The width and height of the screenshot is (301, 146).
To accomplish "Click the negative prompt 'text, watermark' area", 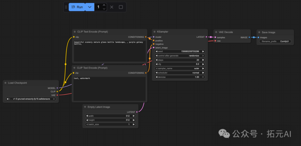I will pyautogui.click(x=110, y=89).
